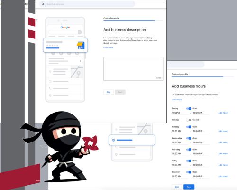Open Learn more under Add business hours

tap(176, 99)
